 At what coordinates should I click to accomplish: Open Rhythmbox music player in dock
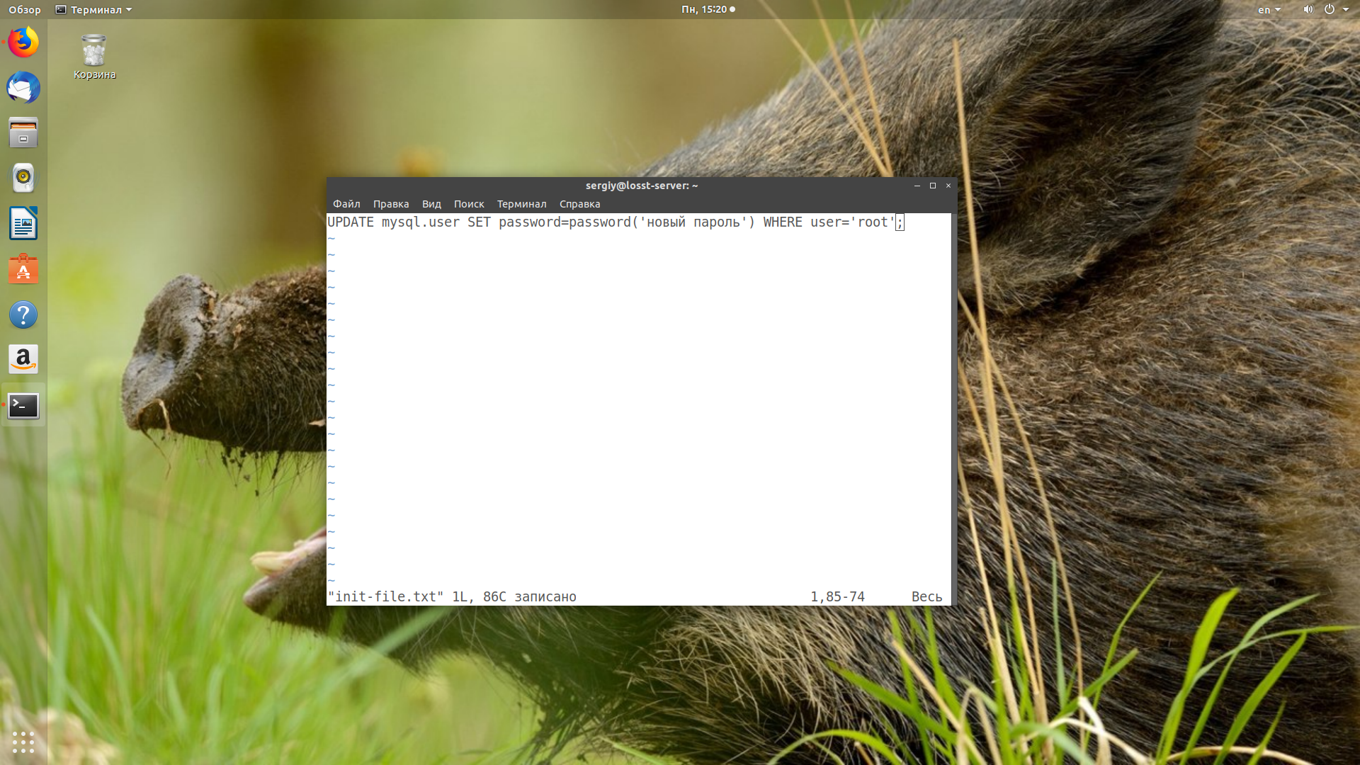tap(23, 178)
